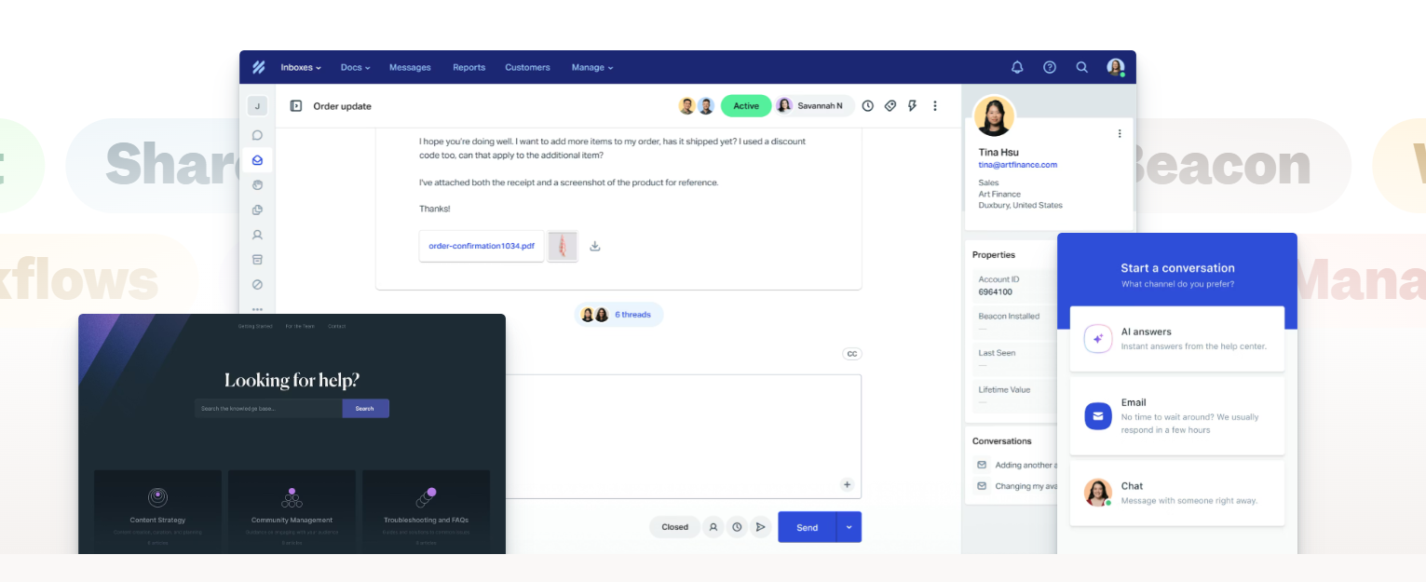Open the Reports menu item
This screenshot has height=582, width=1426.
[x=469, y=67]
